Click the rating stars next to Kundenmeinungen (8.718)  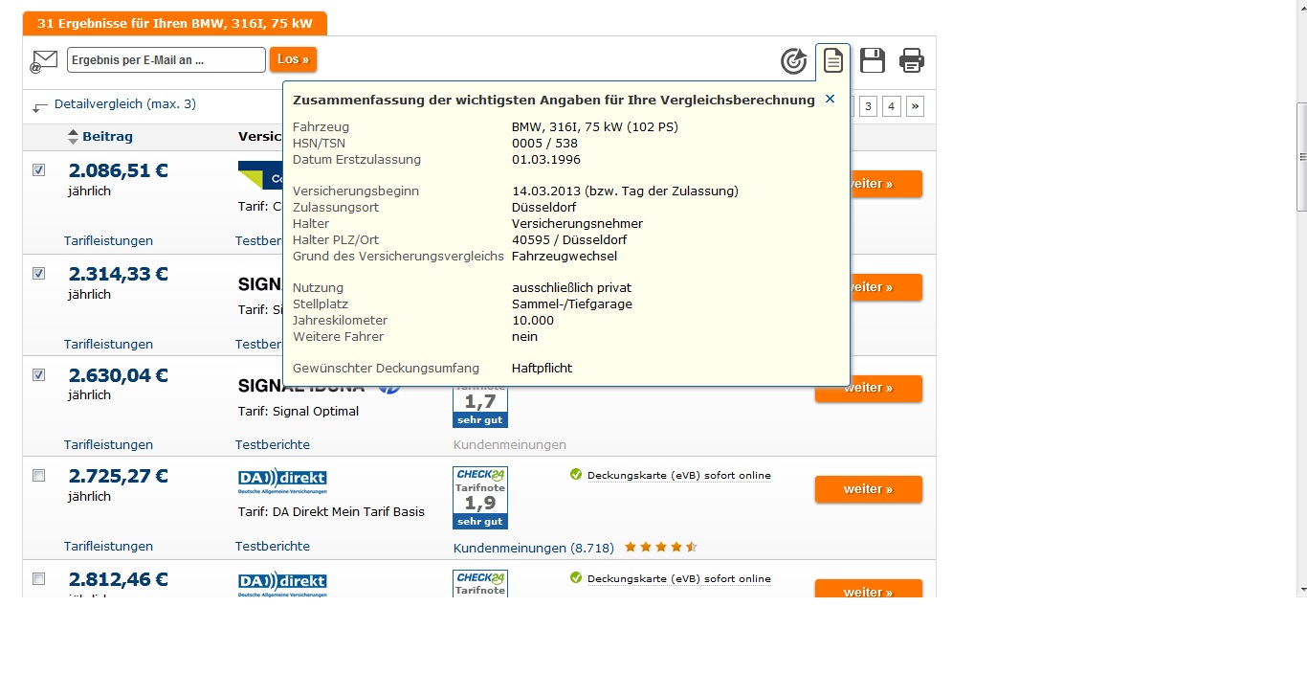pyautogui.click(x=661, y=548)
